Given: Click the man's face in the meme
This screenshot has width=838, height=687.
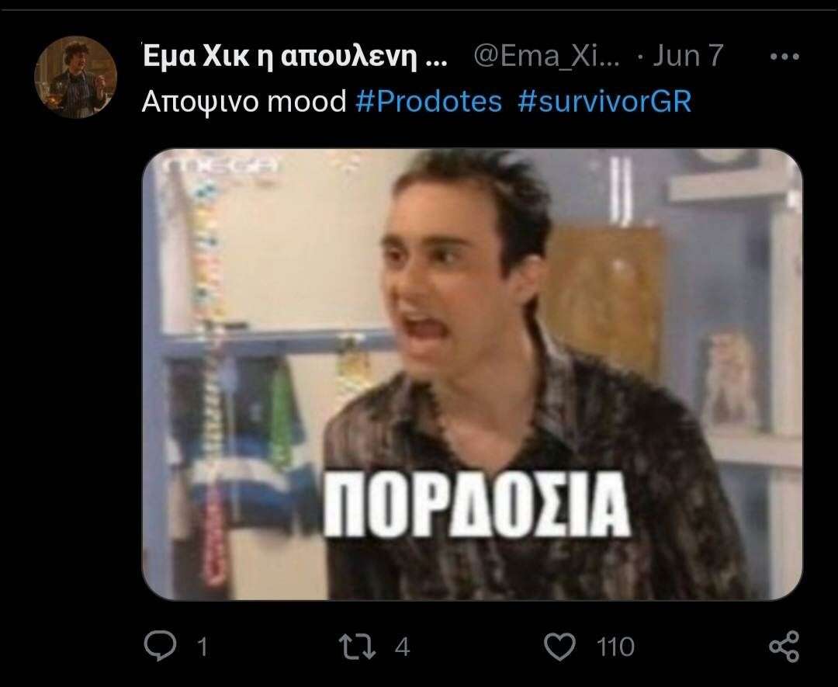Looking at the screenshot, I should [452, 278].
